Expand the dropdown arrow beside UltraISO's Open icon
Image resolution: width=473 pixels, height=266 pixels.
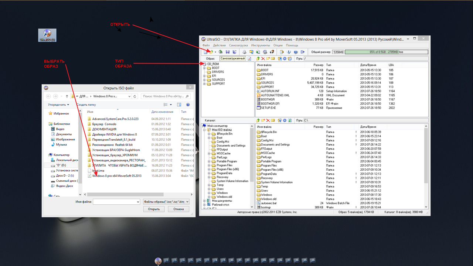[215, 52]
